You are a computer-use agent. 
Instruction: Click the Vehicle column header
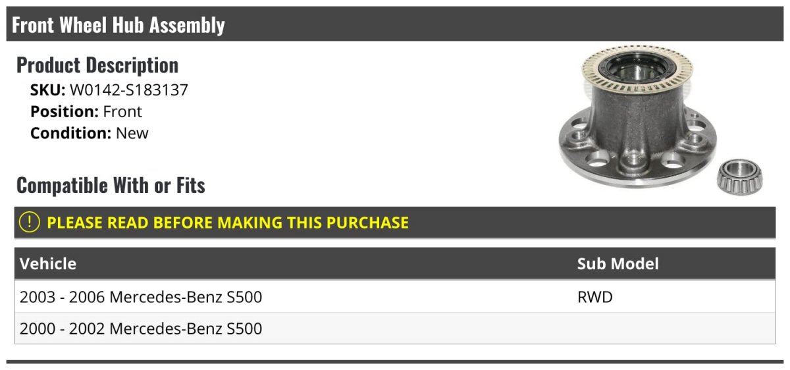48,264
